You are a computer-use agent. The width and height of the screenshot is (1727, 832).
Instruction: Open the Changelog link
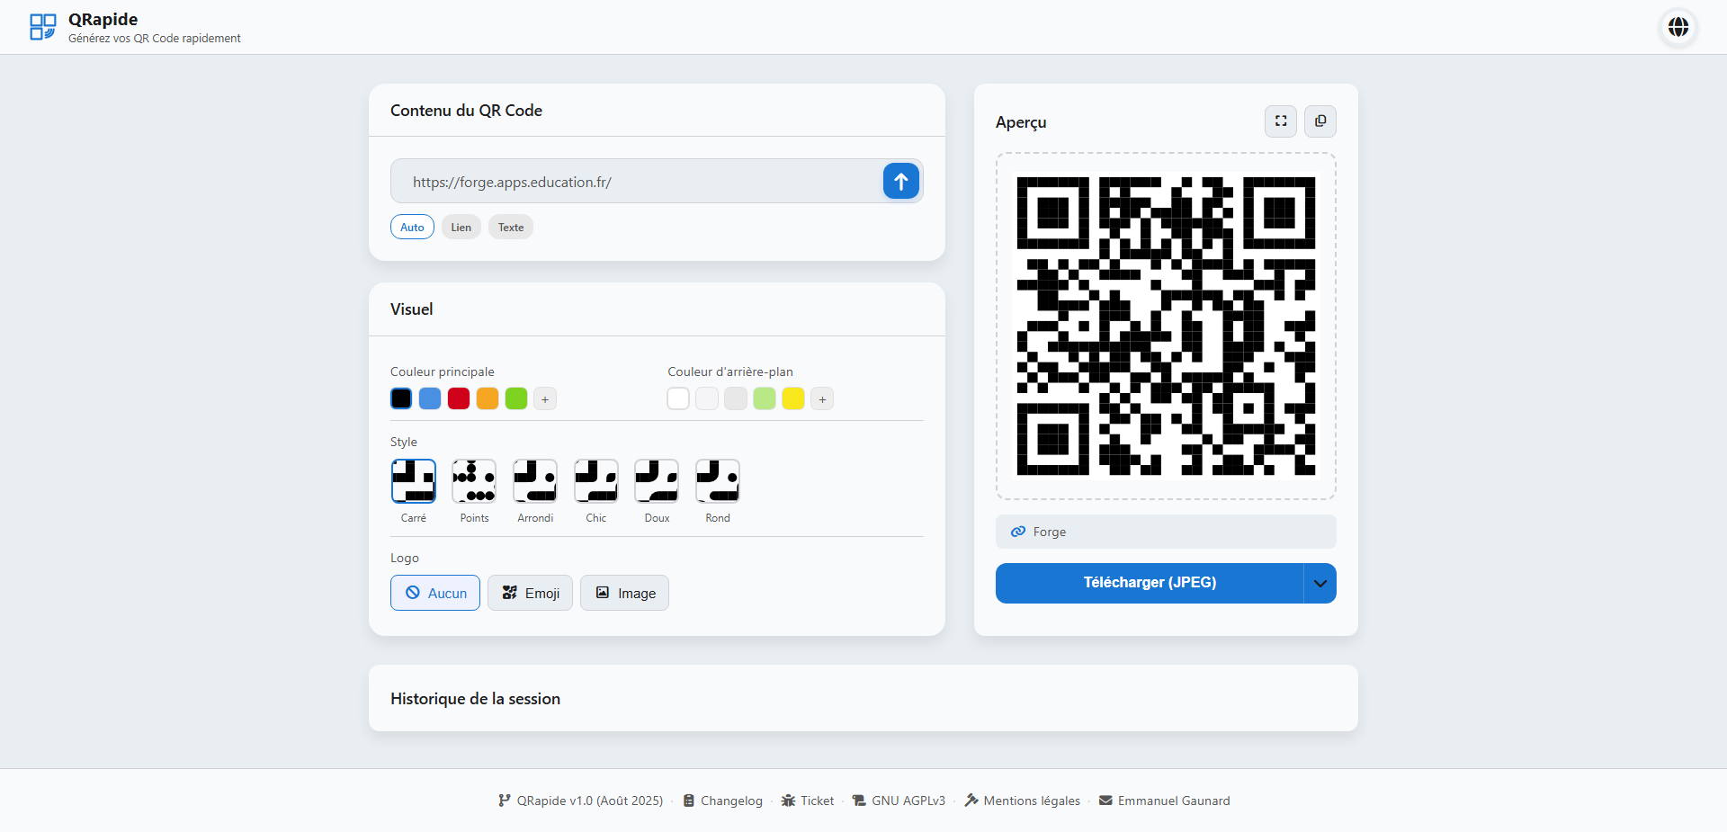point(731,801)
